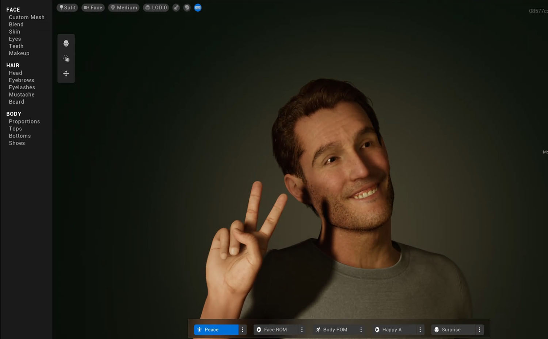Open the Split lighting dropdown
Image resolution: width=548 pixels, height=339 pixels.
(x=67, y=8)
